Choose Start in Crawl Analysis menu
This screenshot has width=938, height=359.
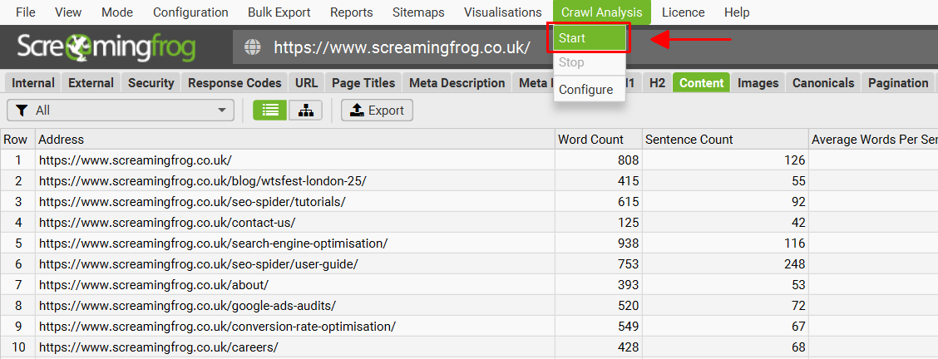(590, 38)
